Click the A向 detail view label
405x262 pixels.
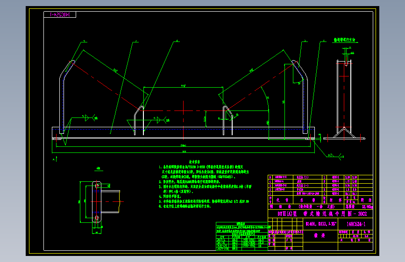click(x=99, y=168)
